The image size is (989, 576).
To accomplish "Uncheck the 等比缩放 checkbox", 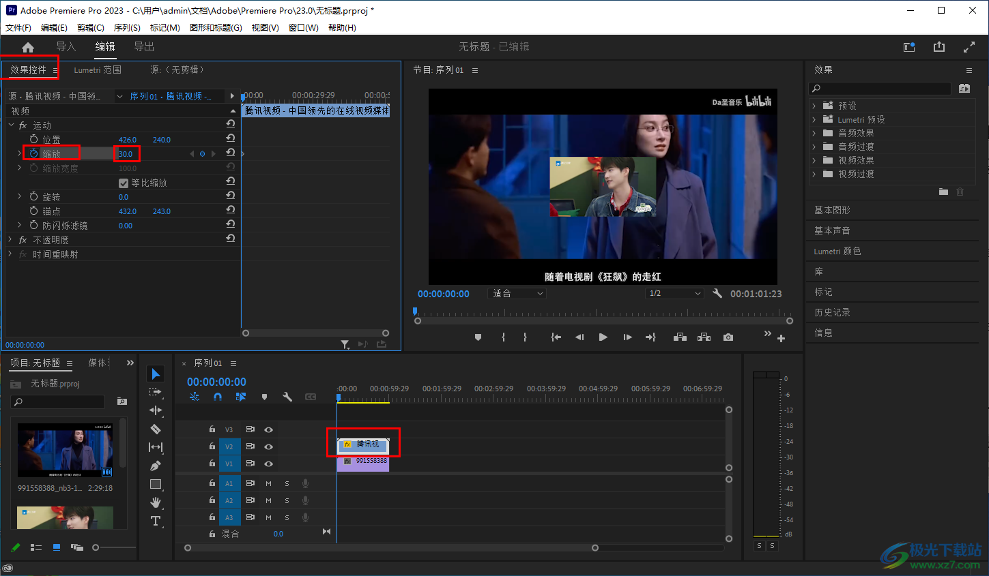I will point(124,183).
